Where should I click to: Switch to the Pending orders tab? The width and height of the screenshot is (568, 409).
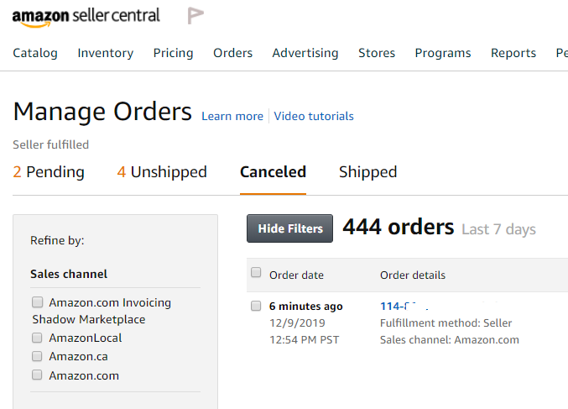[x=49, y=172]
